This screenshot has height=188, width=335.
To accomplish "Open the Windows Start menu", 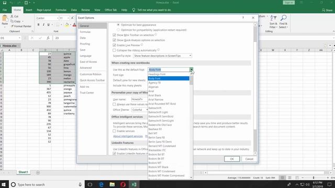I will [4, 184].
